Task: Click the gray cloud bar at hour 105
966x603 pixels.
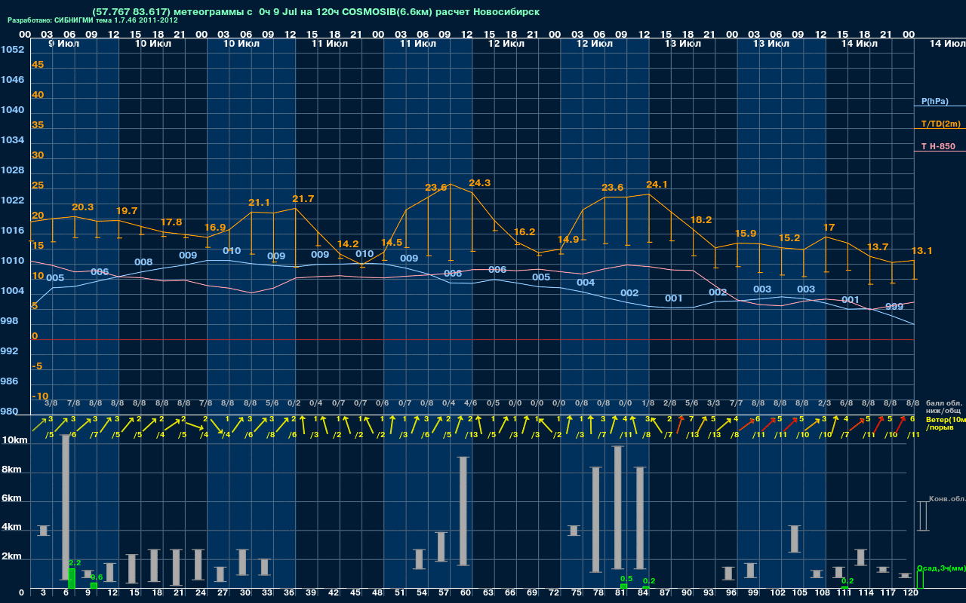Action: 795,539
